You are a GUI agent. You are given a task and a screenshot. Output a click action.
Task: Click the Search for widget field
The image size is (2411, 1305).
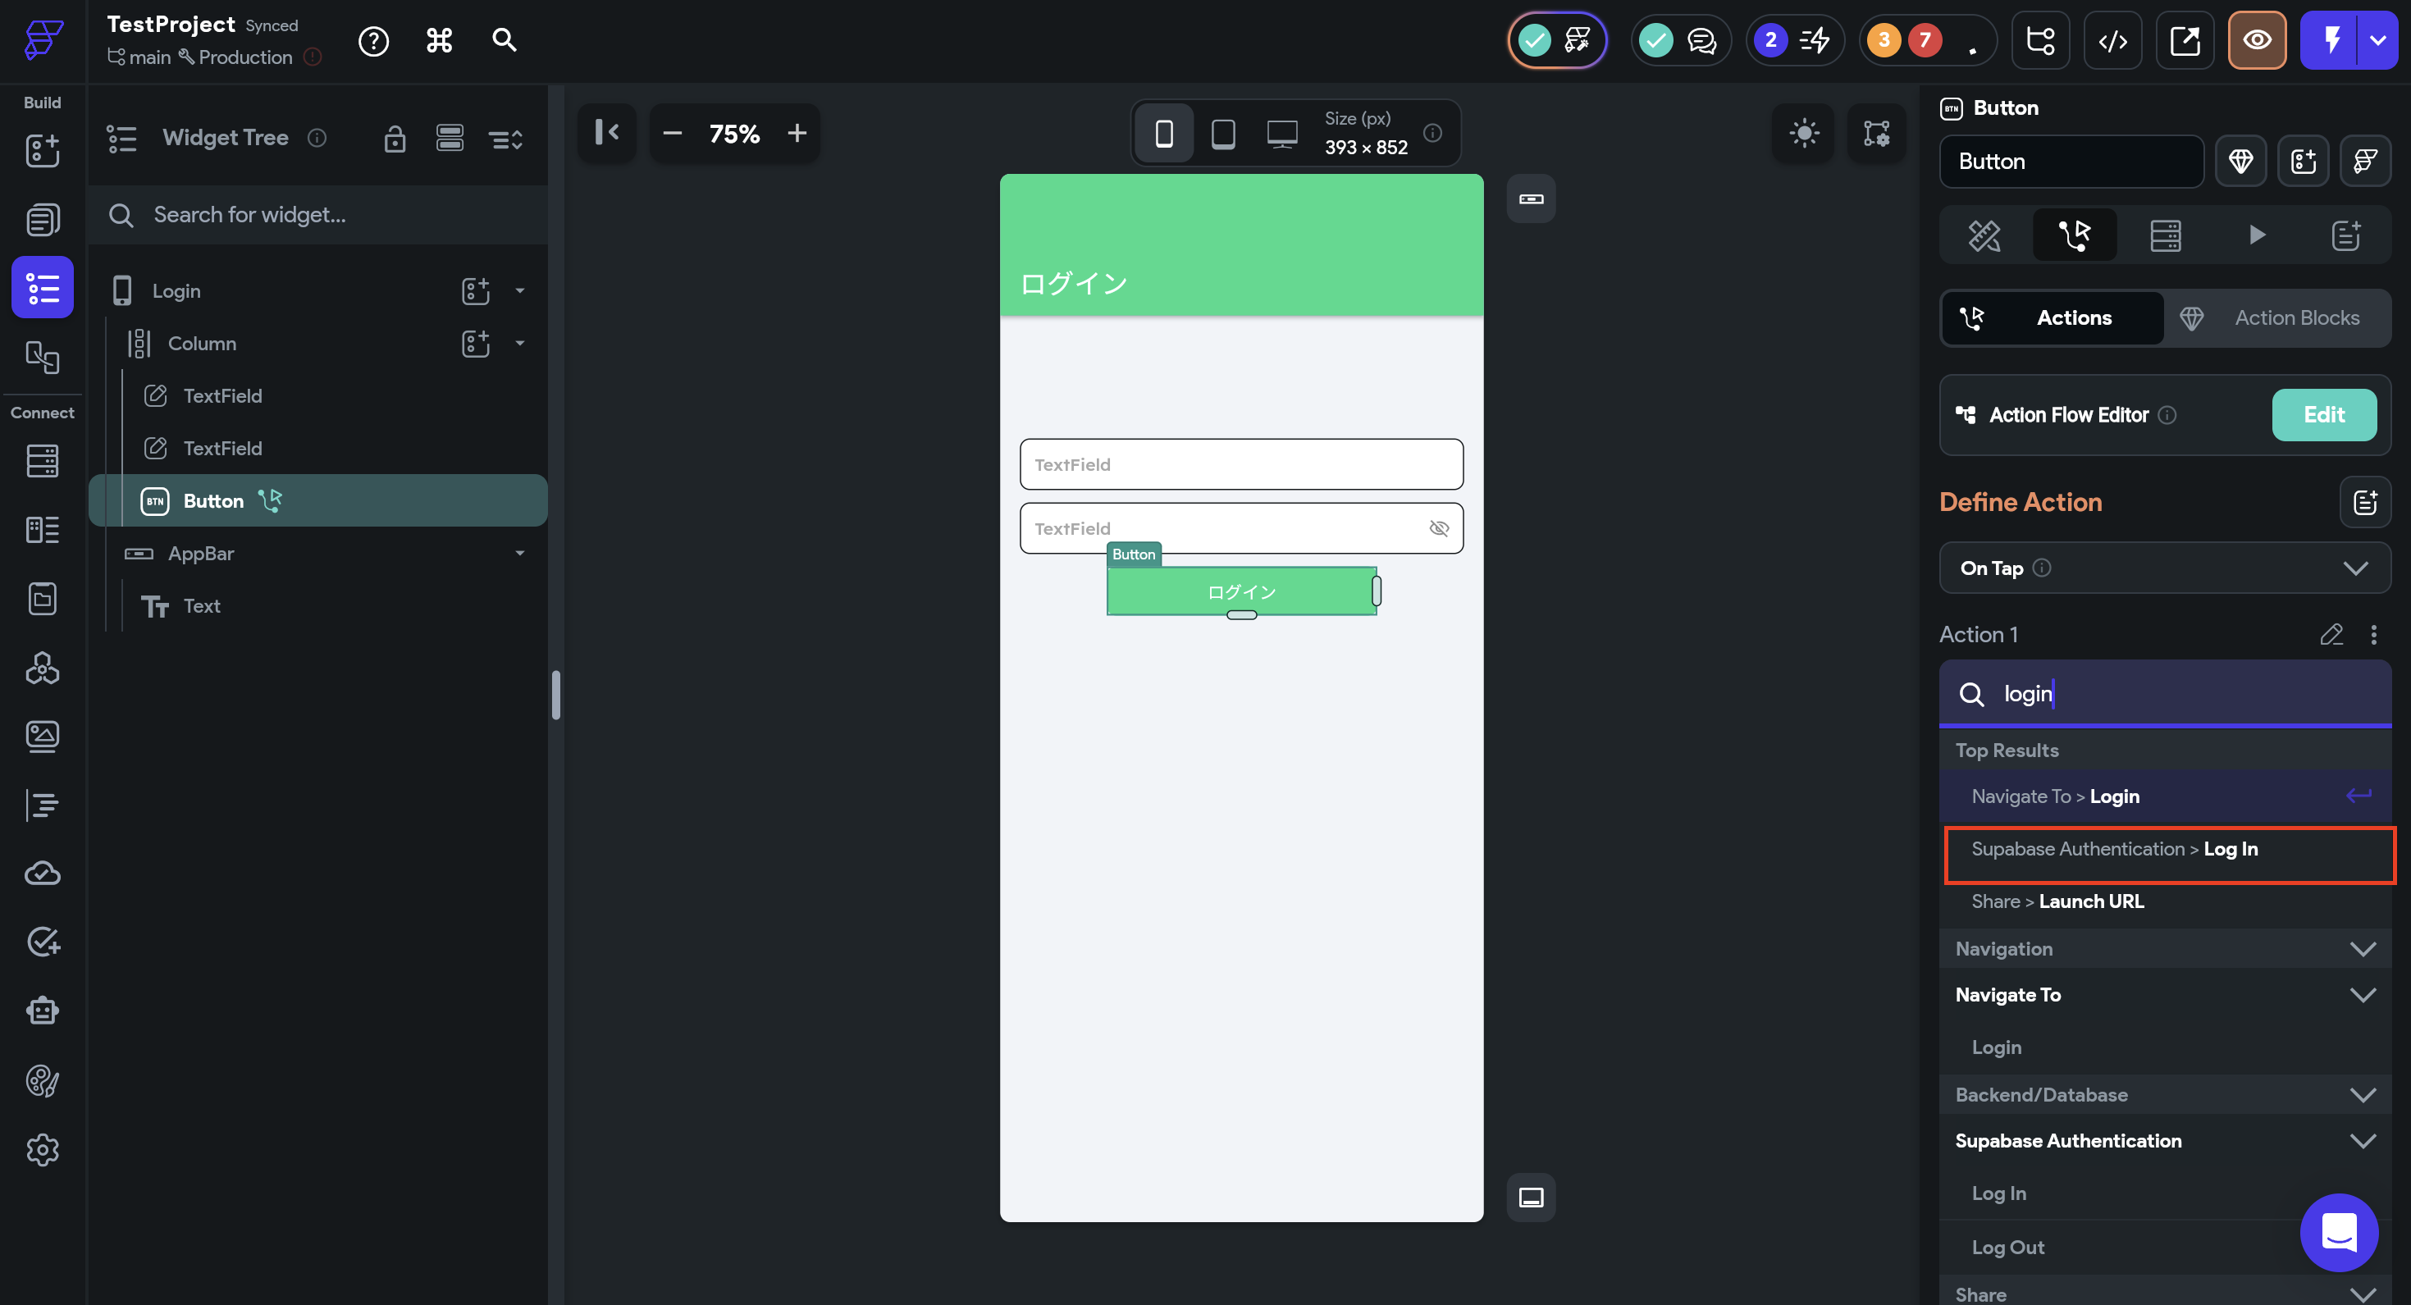coord(318,216)
